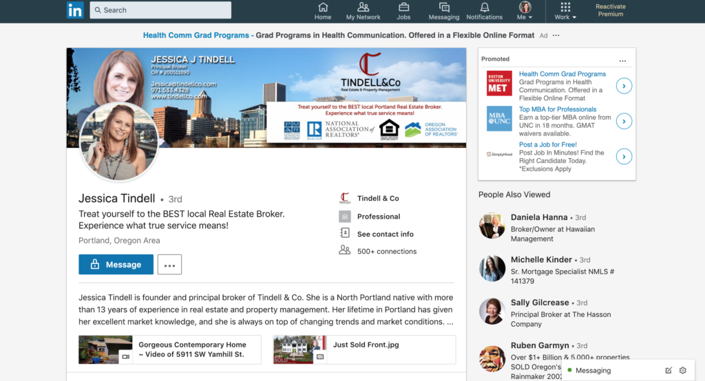Click the contact info address book icon
Image resolution: width=705 pixels, height=381 pixels.
(x=345, y=233)
